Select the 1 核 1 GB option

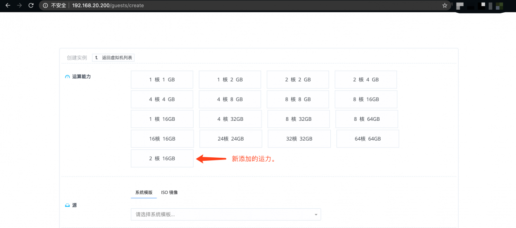tap(162, 80)
